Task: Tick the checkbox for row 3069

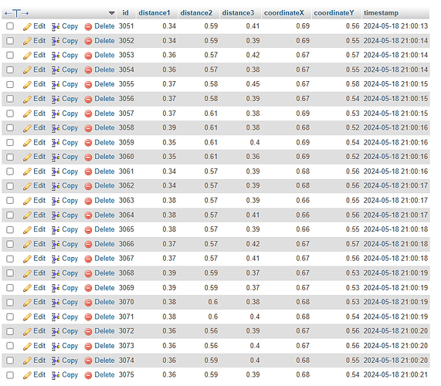Action: click(10, 288)
